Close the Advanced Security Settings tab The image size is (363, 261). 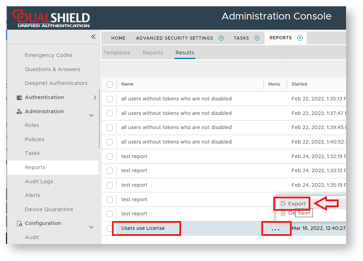coord(221,38)
